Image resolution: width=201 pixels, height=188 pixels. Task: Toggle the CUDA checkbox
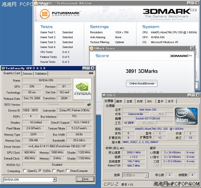click(40, 171)
